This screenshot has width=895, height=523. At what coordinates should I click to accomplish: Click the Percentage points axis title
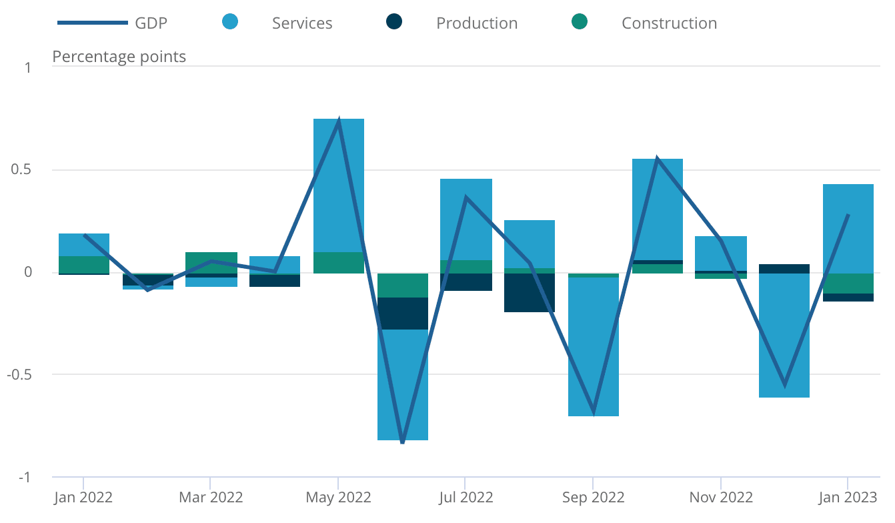[119, 57]
